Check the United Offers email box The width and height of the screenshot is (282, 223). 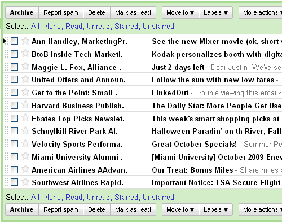15,80
